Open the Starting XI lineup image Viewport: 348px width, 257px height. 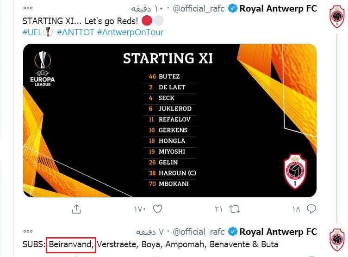click(x=169, y=120)
